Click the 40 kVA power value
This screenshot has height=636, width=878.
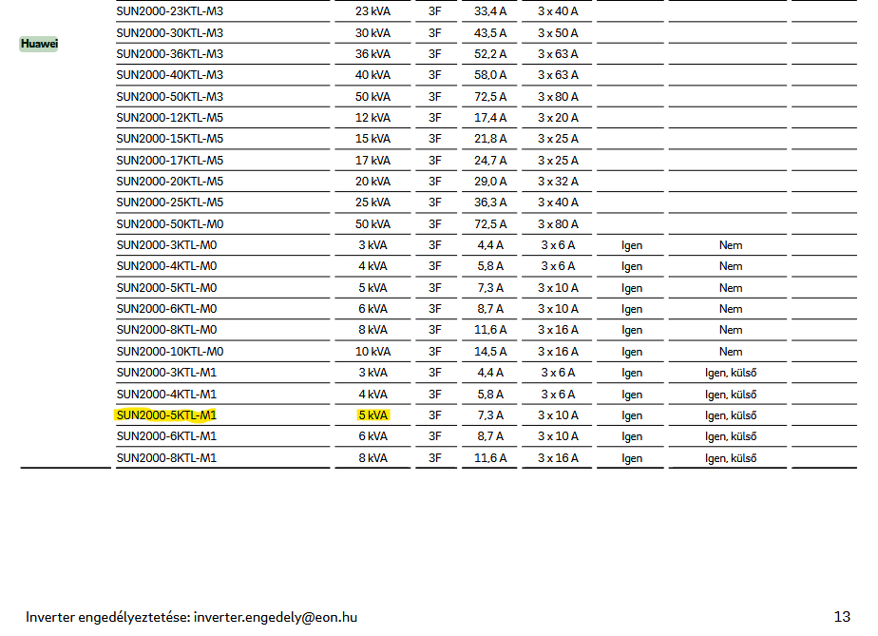372,74
